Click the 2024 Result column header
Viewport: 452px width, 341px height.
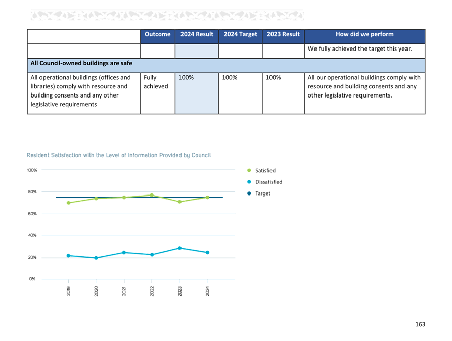pos(197,36)
